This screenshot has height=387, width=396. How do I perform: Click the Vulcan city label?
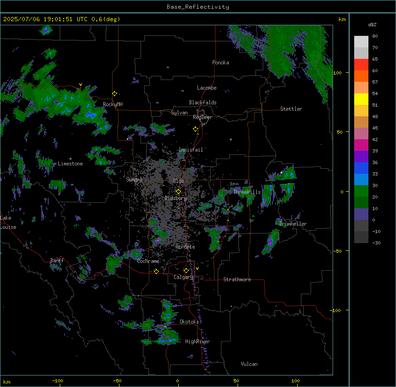pyautogui.click(x=249, y=364)
